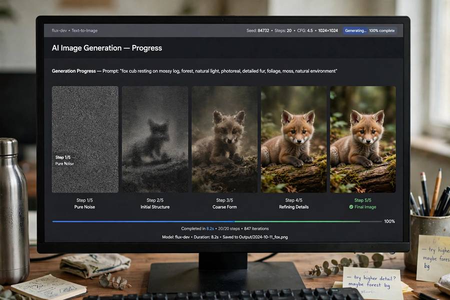Click the 100% label beside progress bar
The height and width of the screenshot is (300, 450).
389,221
